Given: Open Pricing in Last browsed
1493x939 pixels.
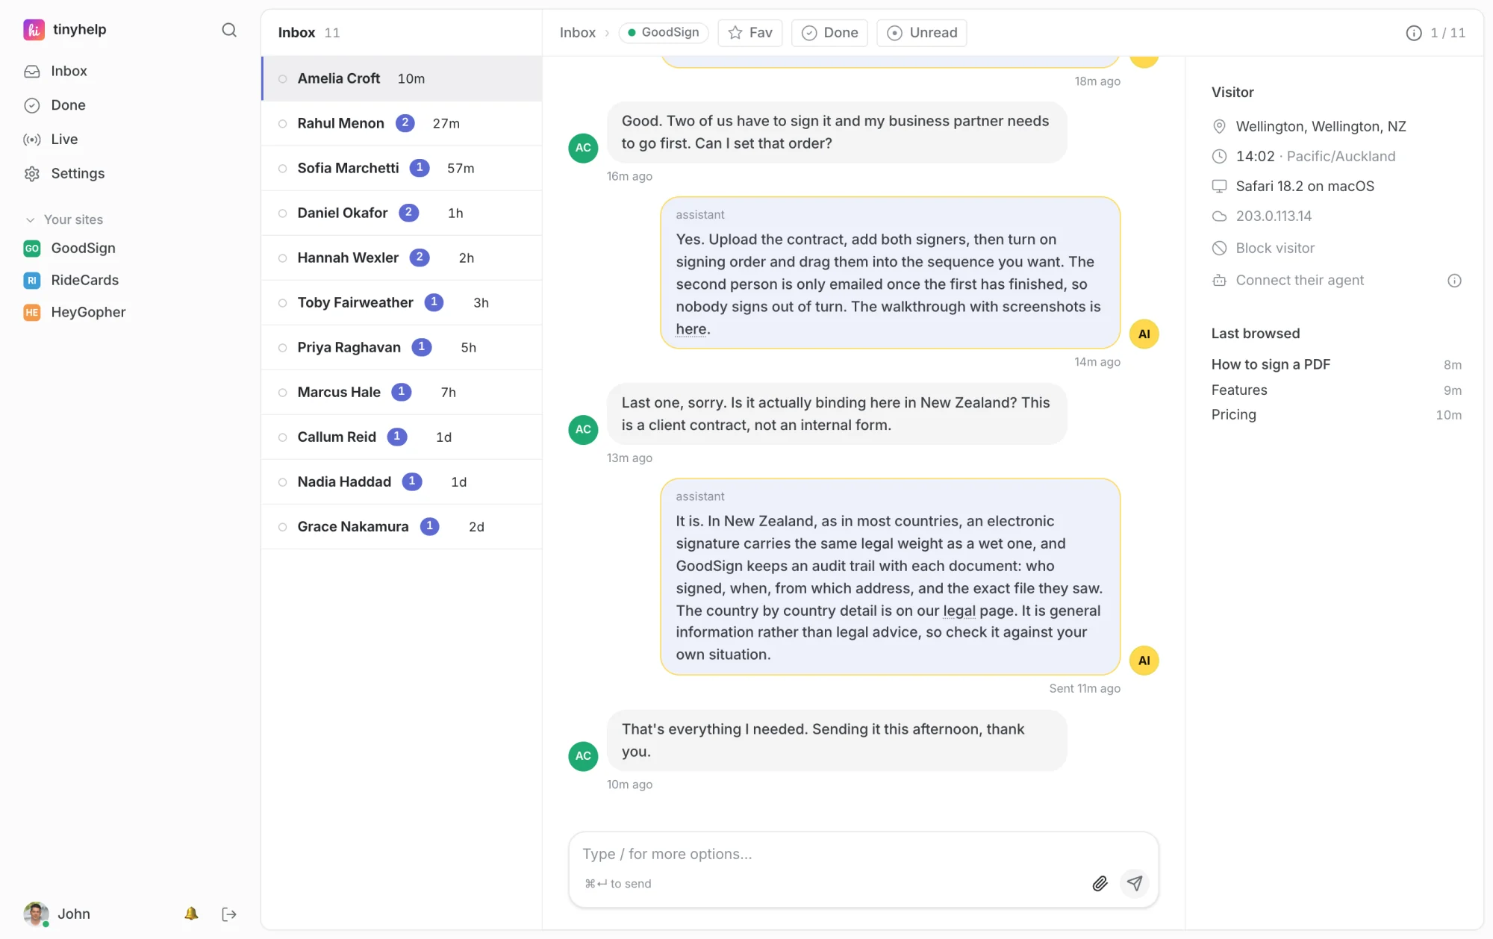Looking at the screenshot, I should [1233, 414].
